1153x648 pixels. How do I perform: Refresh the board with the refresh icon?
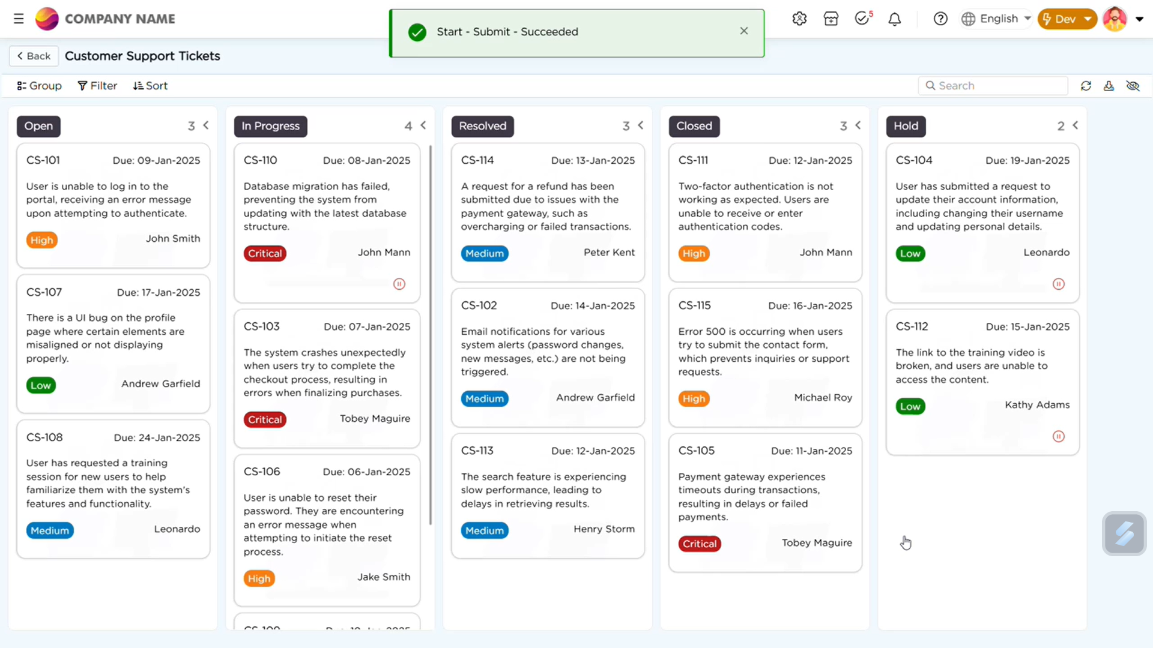click(1086, 86)
